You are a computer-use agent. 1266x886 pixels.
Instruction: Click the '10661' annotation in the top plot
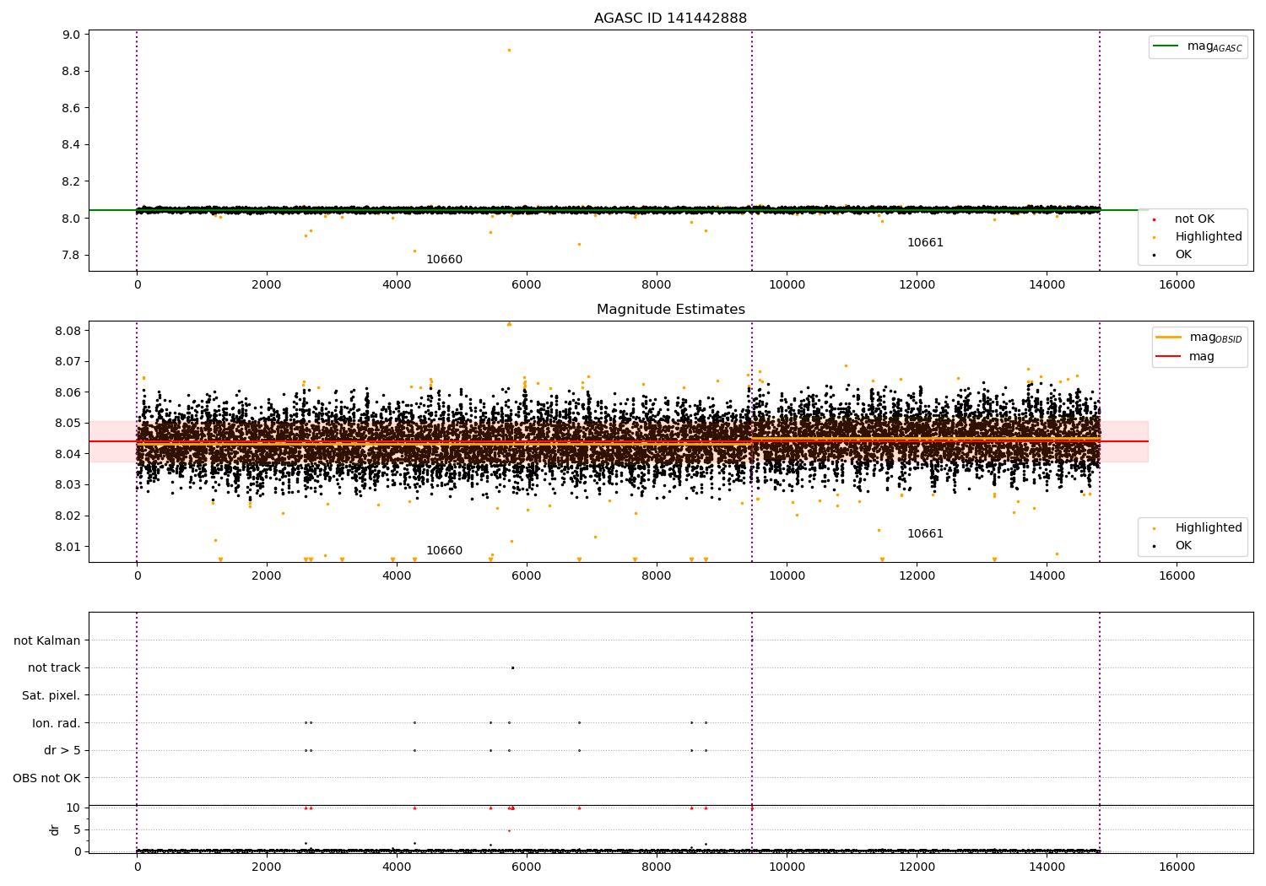[925, 243]
